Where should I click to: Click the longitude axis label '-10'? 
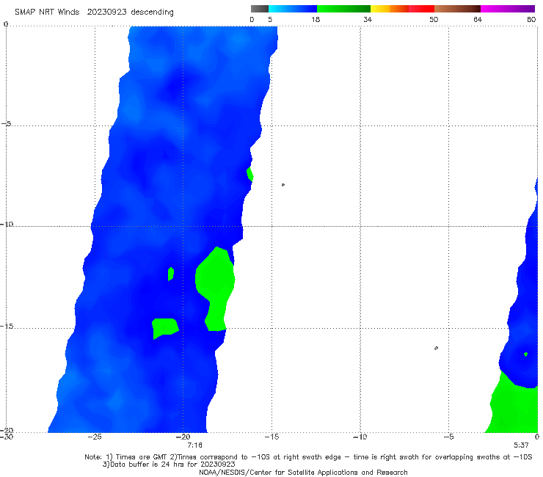tap(360, 437)
